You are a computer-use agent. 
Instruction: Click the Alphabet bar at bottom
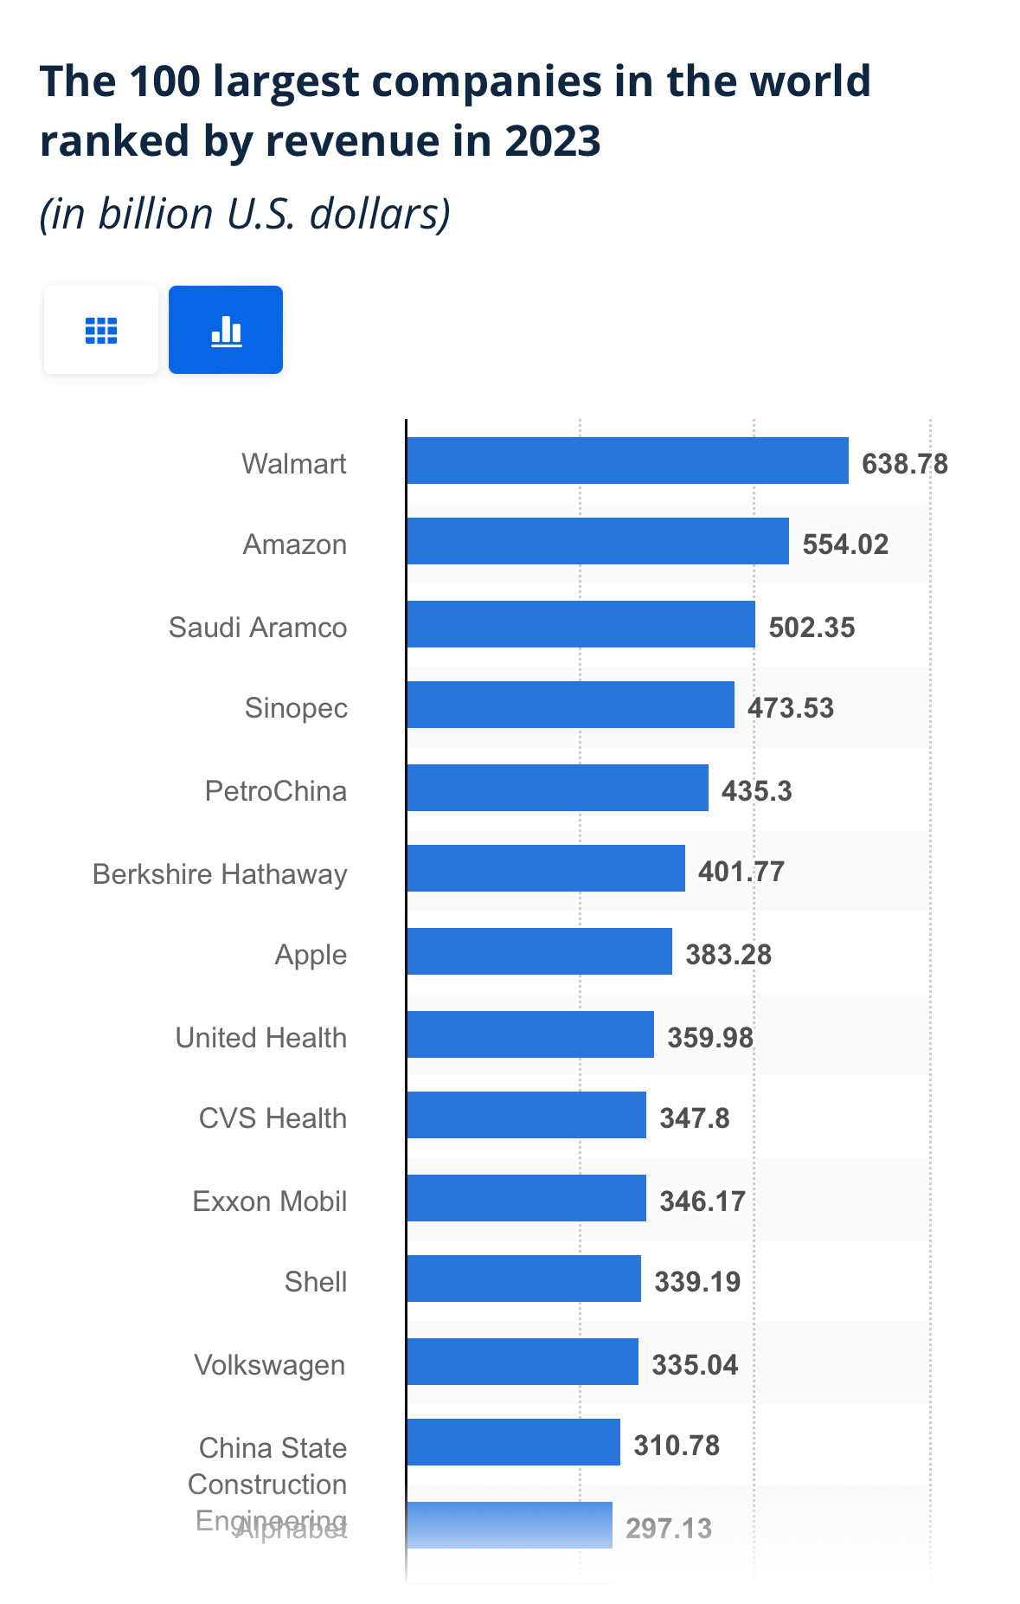(x=509, y=1525)
